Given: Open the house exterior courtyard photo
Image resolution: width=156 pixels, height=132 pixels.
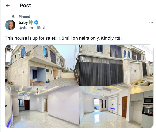Looking at the screenshot, I should tap(42, 65).
